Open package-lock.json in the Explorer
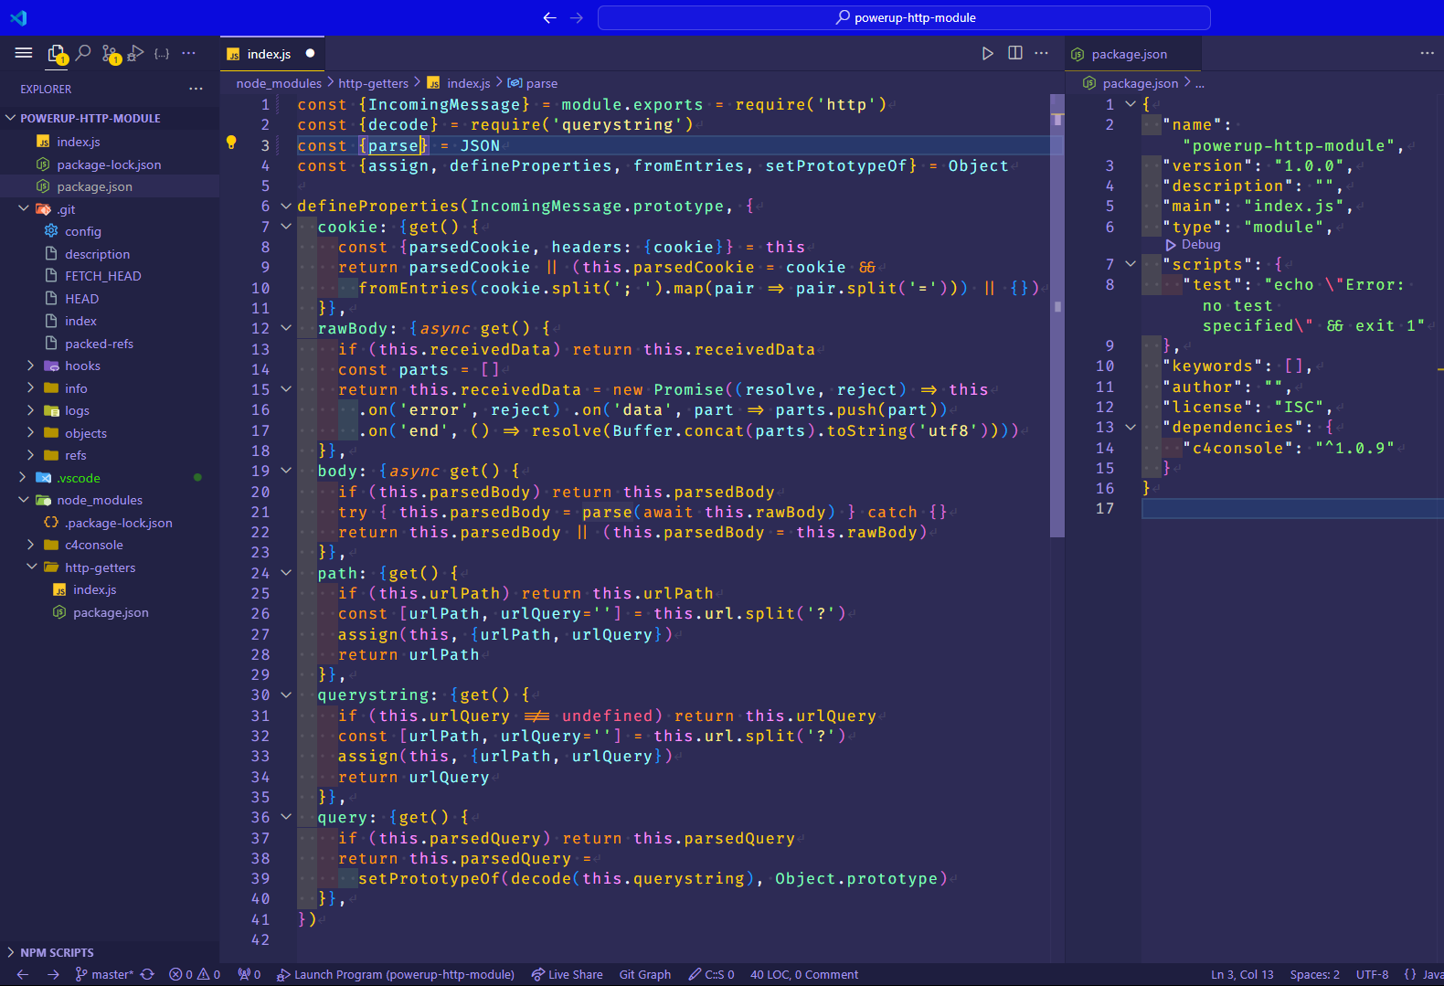The image size is (1444, 986). coord(110,164)
